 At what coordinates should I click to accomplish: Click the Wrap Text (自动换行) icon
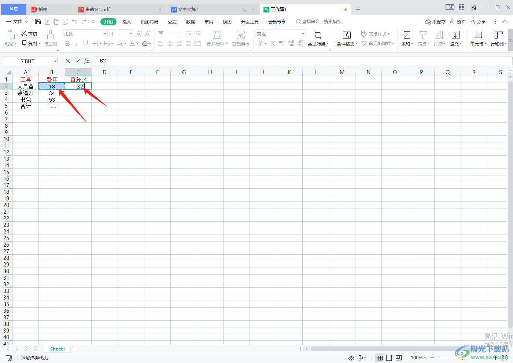[241, 35]
